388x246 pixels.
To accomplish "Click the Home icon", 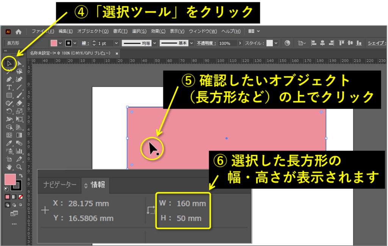I will 18,31.
